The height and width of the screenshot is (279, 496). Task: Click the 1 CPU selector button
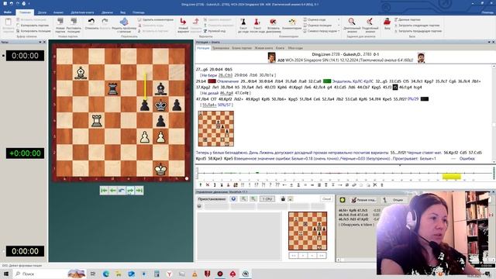click(267, 199)
